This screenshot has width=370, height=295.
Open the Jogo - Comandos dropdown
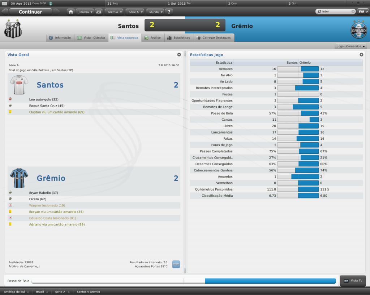tap(351, 46)
